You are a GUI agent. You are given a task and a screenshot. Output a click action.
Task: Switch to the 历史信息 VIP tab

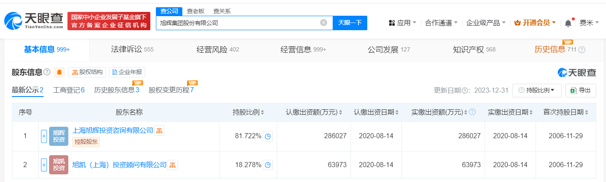tap(555, 49)
